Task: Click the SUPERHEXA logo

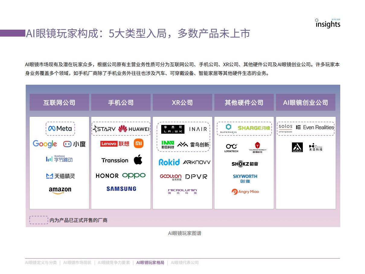Action: pyautogui.click(x=229, y=129)
